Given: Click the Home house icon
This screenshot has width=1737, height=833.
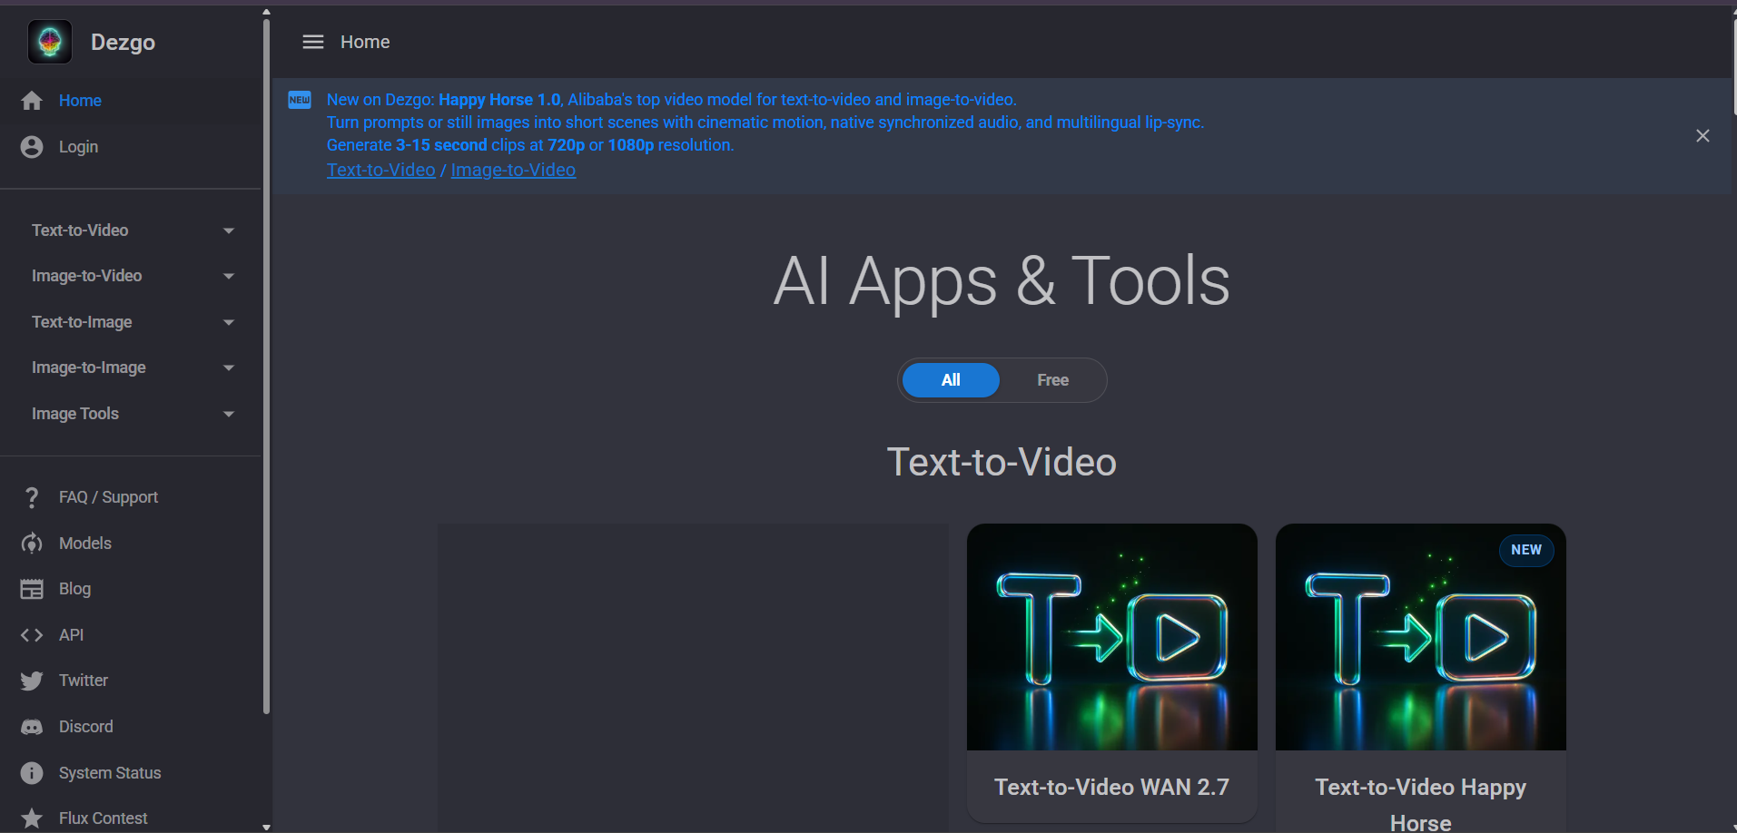Looking at the screenshot, I should click(32, 101).
